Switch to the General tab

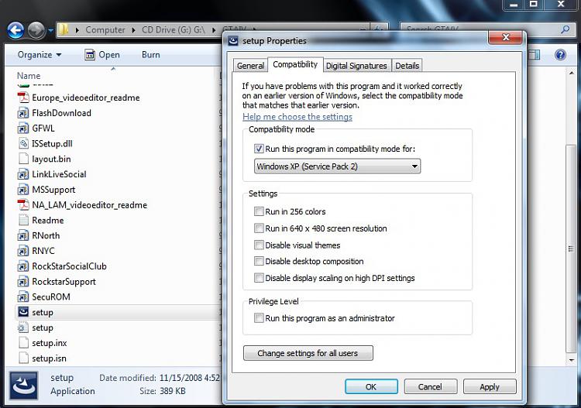click(250, 66)
